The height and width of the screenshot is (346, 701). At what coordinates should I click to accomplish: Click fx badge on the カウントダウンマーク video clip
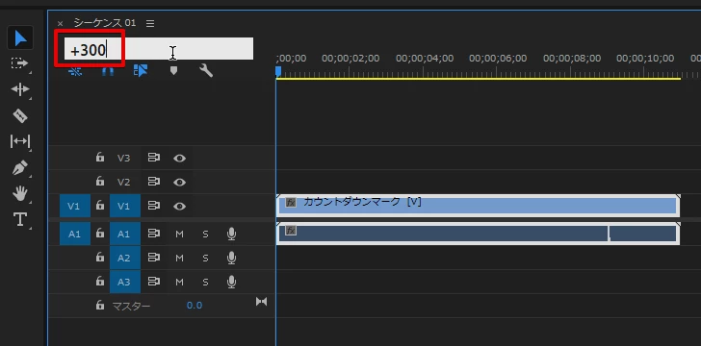click(291, 203)
